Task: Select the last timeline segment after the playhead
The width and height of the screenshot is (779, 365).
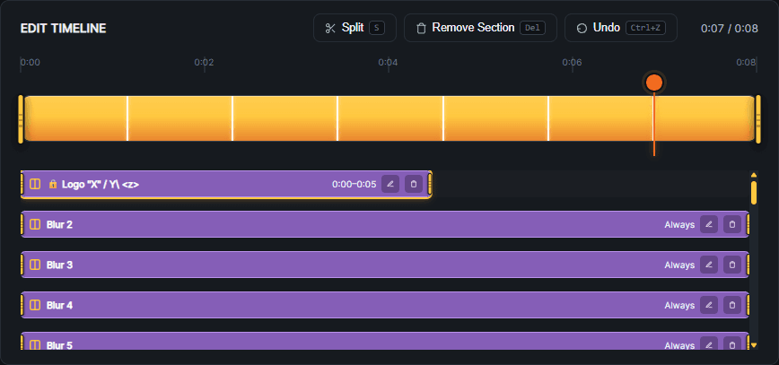Action: tap(704, 118)
